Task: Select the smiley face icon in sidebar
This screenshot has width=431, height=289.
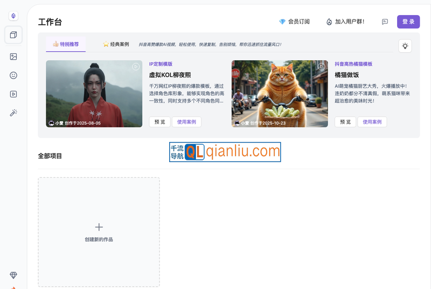Action: tap(13, 75)
